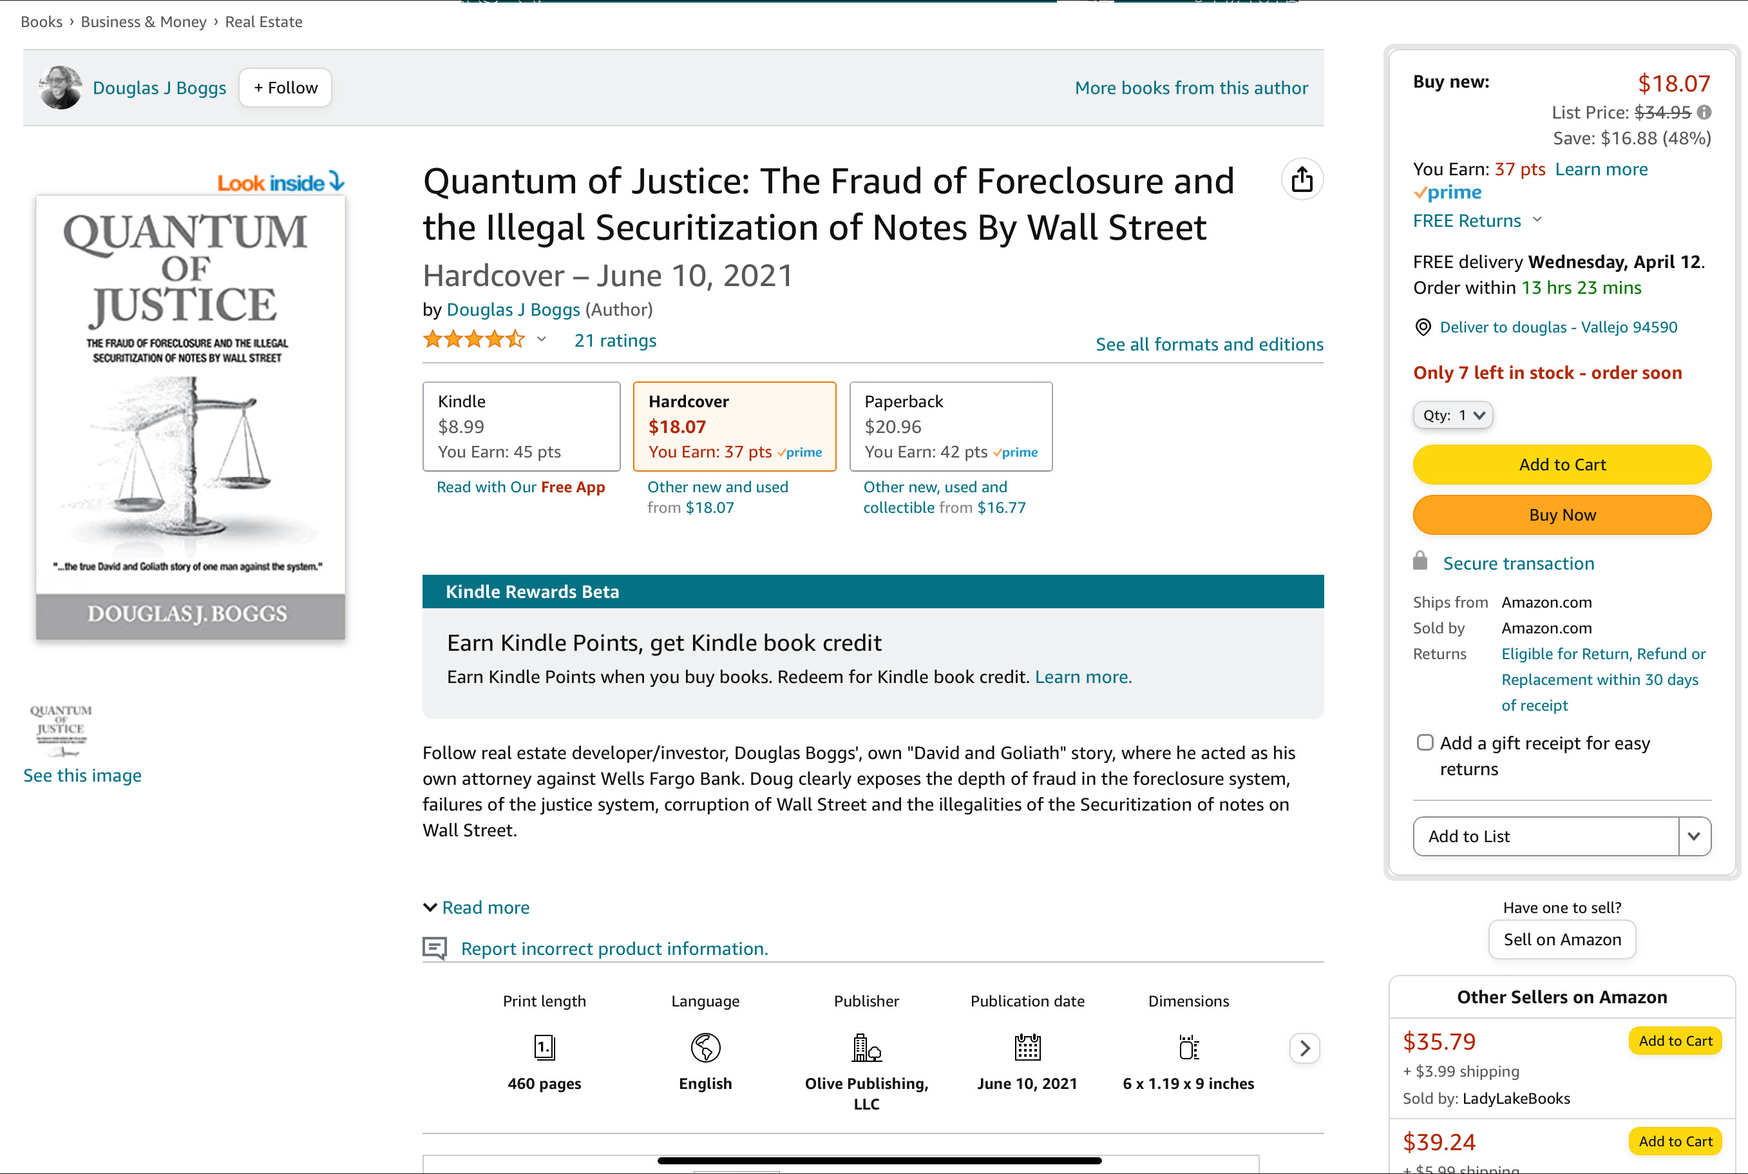This screenshot has height=1174, width=1748.
Task: Click the author name link under the title
Action: click(x=513, y=309)
